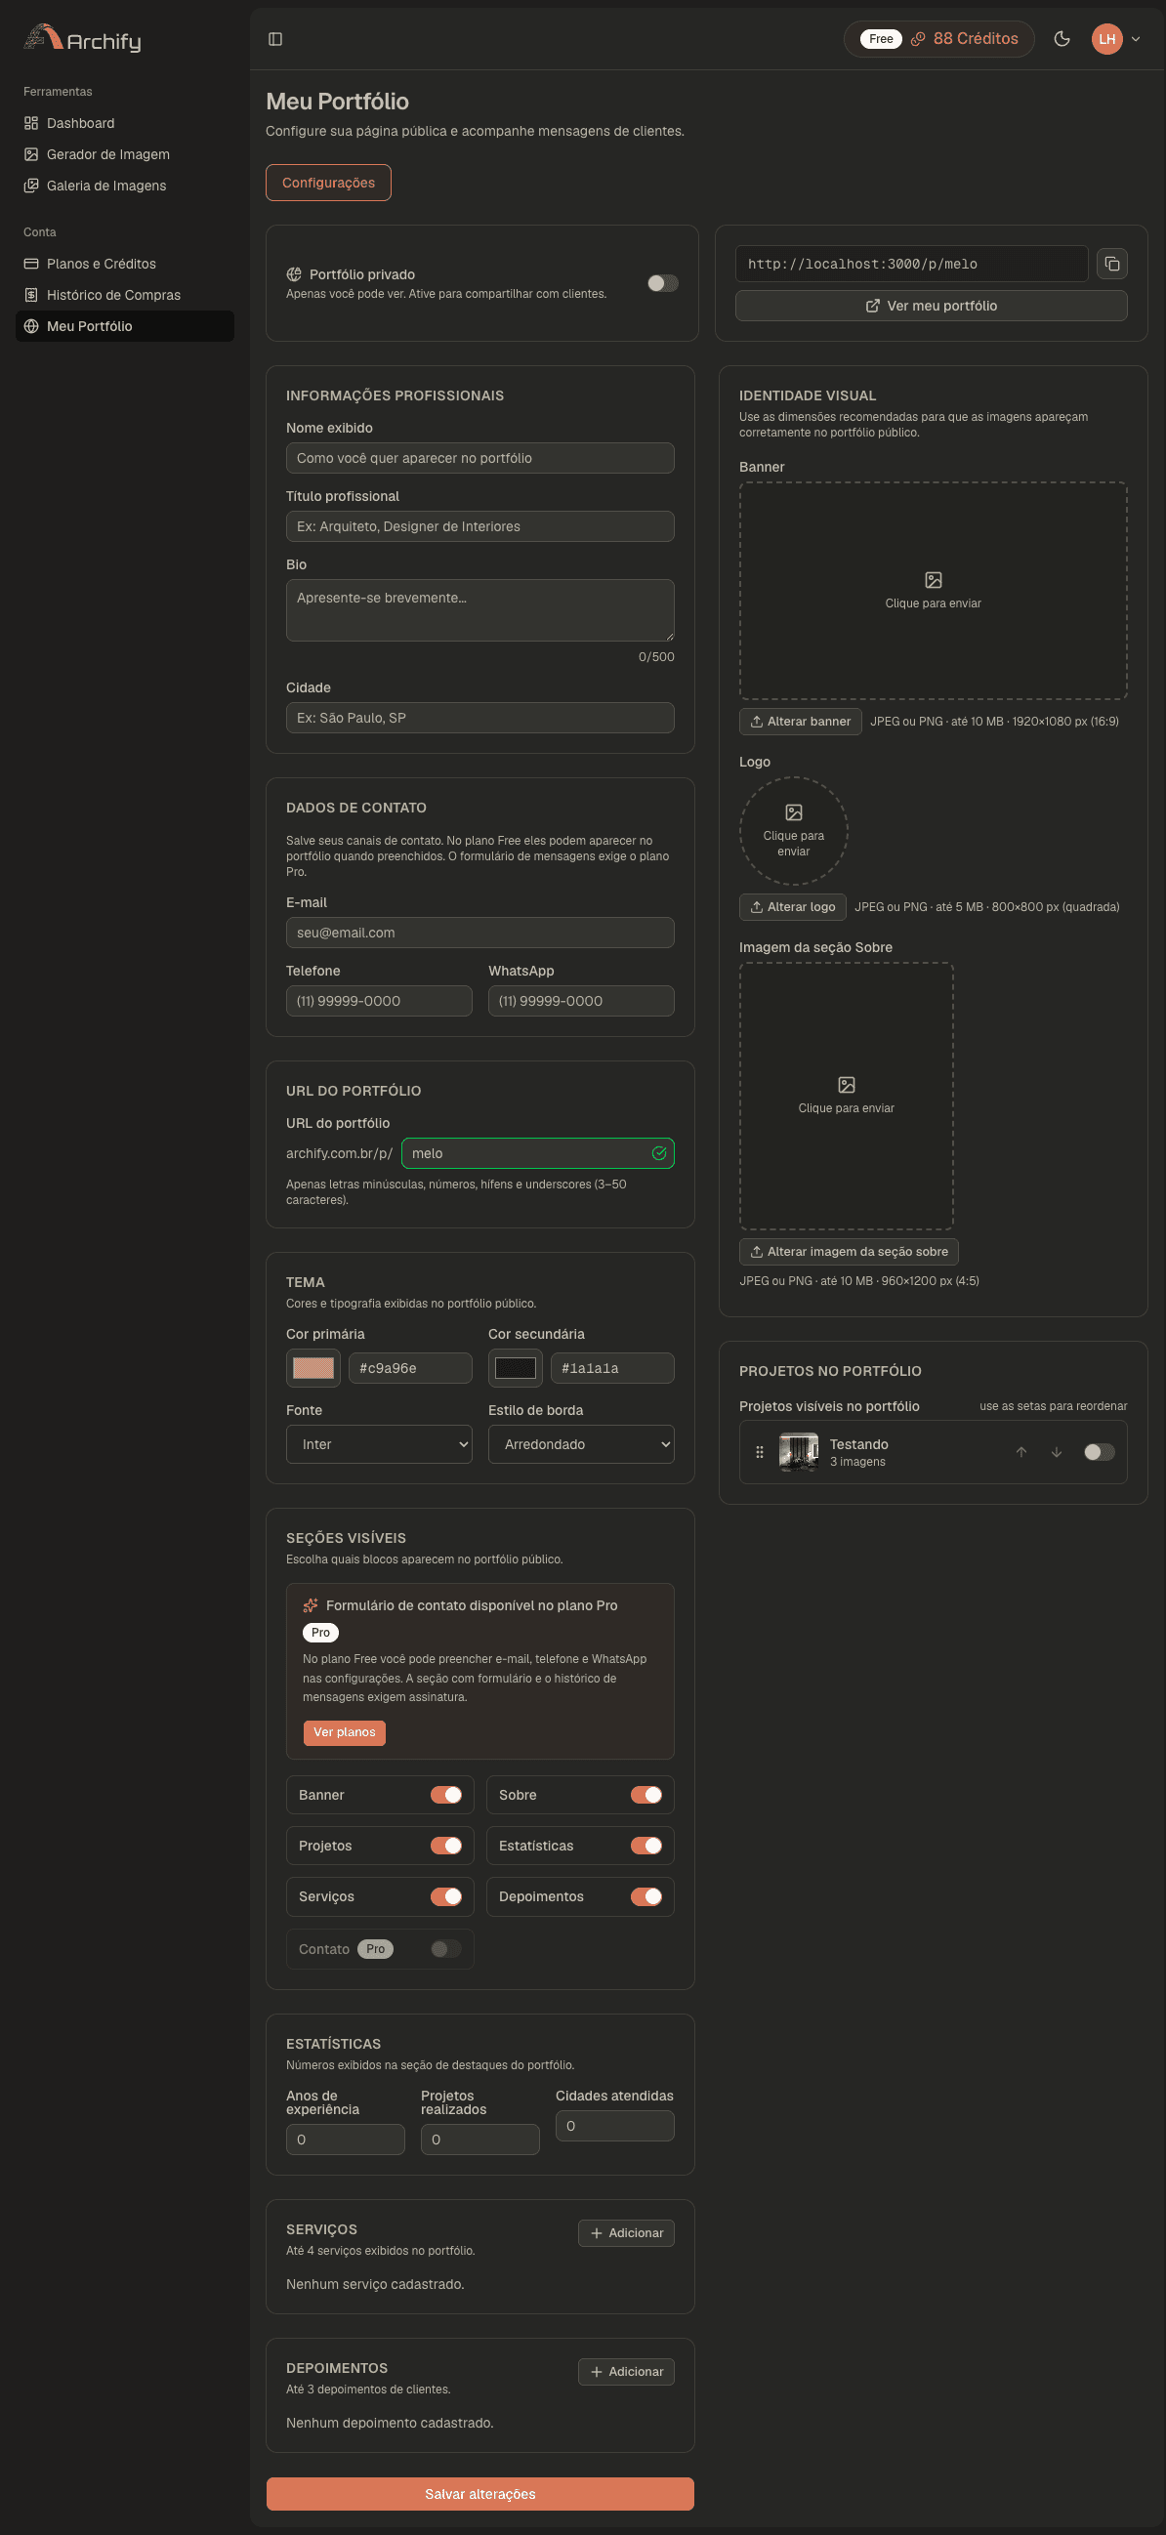Screen dimensions: 1166x2535
Task: Toggle Serviços section visibility
Action: (445, 1896)
